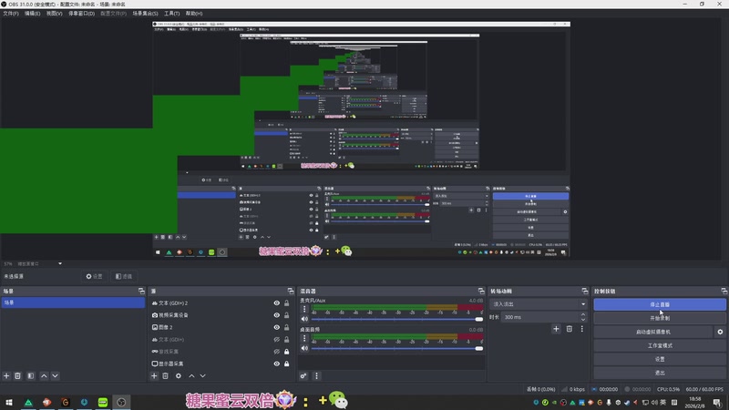
Task: Show the hidden 游戏采集 source
Action: coord(277,352)
